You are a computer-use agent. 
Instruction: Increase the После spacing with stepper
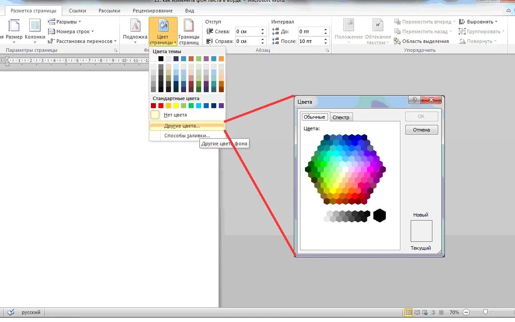325,39
